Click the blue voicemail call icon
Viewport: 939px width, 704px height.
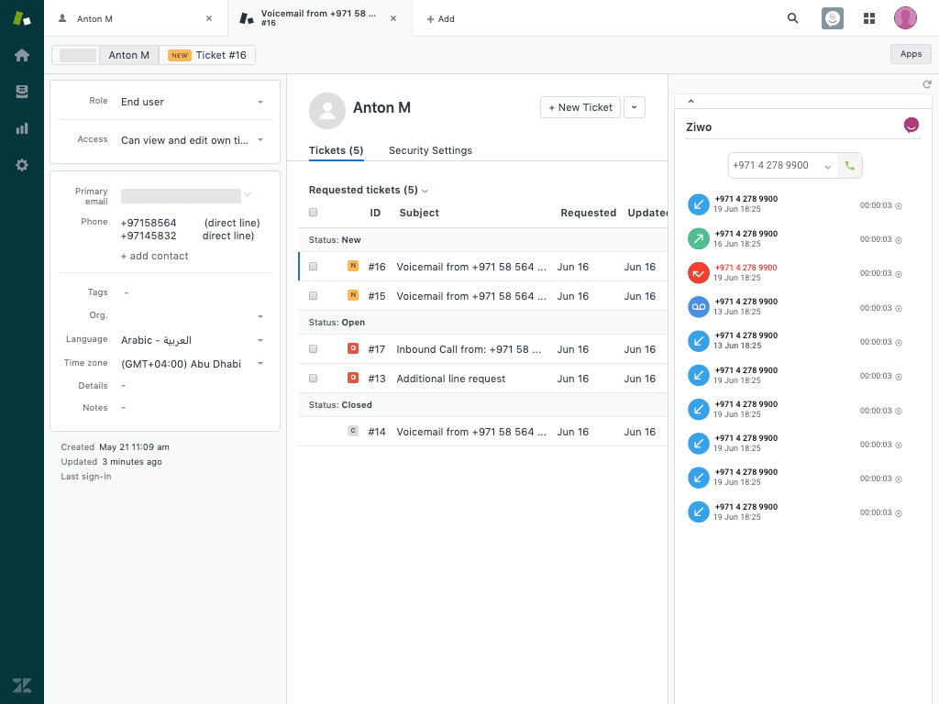tap(699, 307)
